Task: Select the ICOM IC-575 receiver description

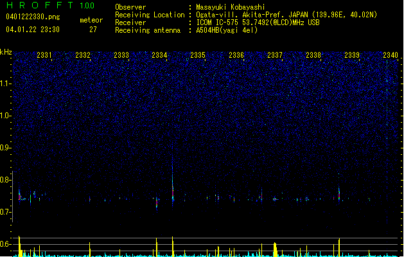Action: (258, 22)
